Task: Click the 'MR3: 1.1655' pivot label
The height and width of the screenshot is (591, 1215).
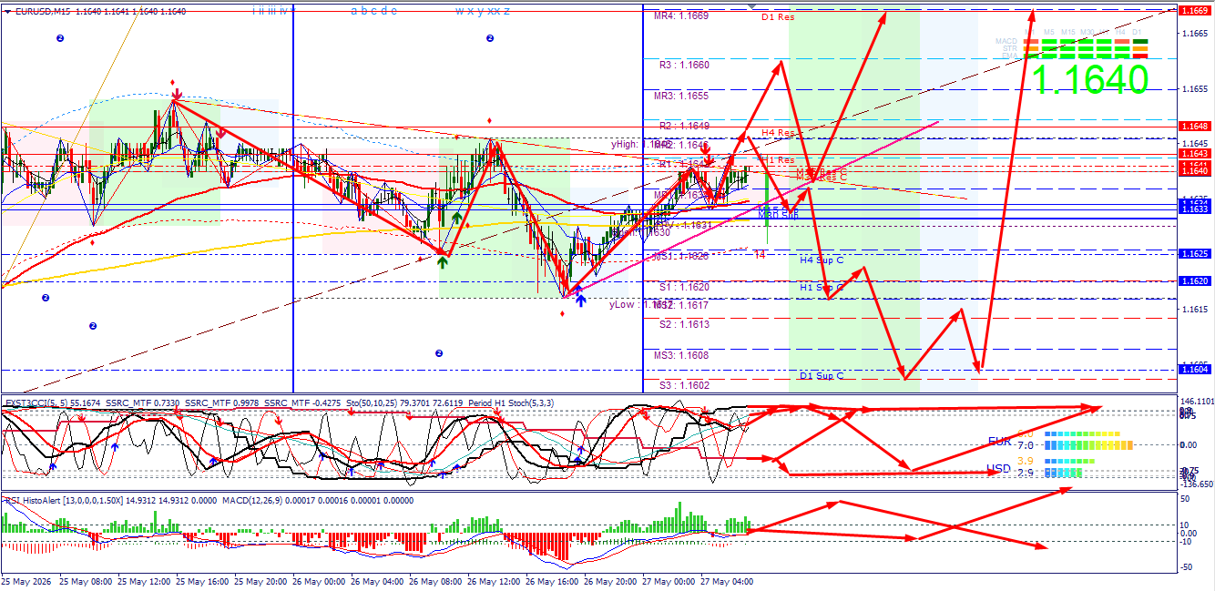Action: coord(681,96)
